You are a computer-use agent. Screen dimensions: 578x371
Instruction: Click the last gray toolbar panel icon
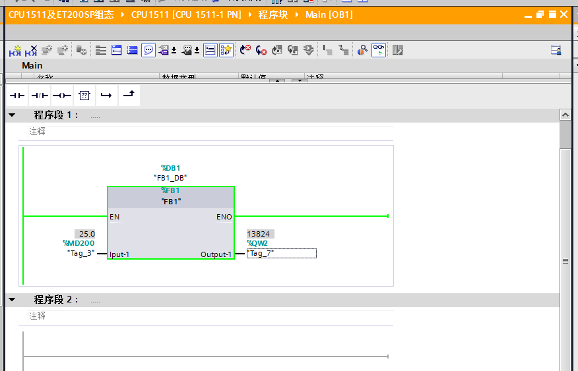tap(398, 50)
